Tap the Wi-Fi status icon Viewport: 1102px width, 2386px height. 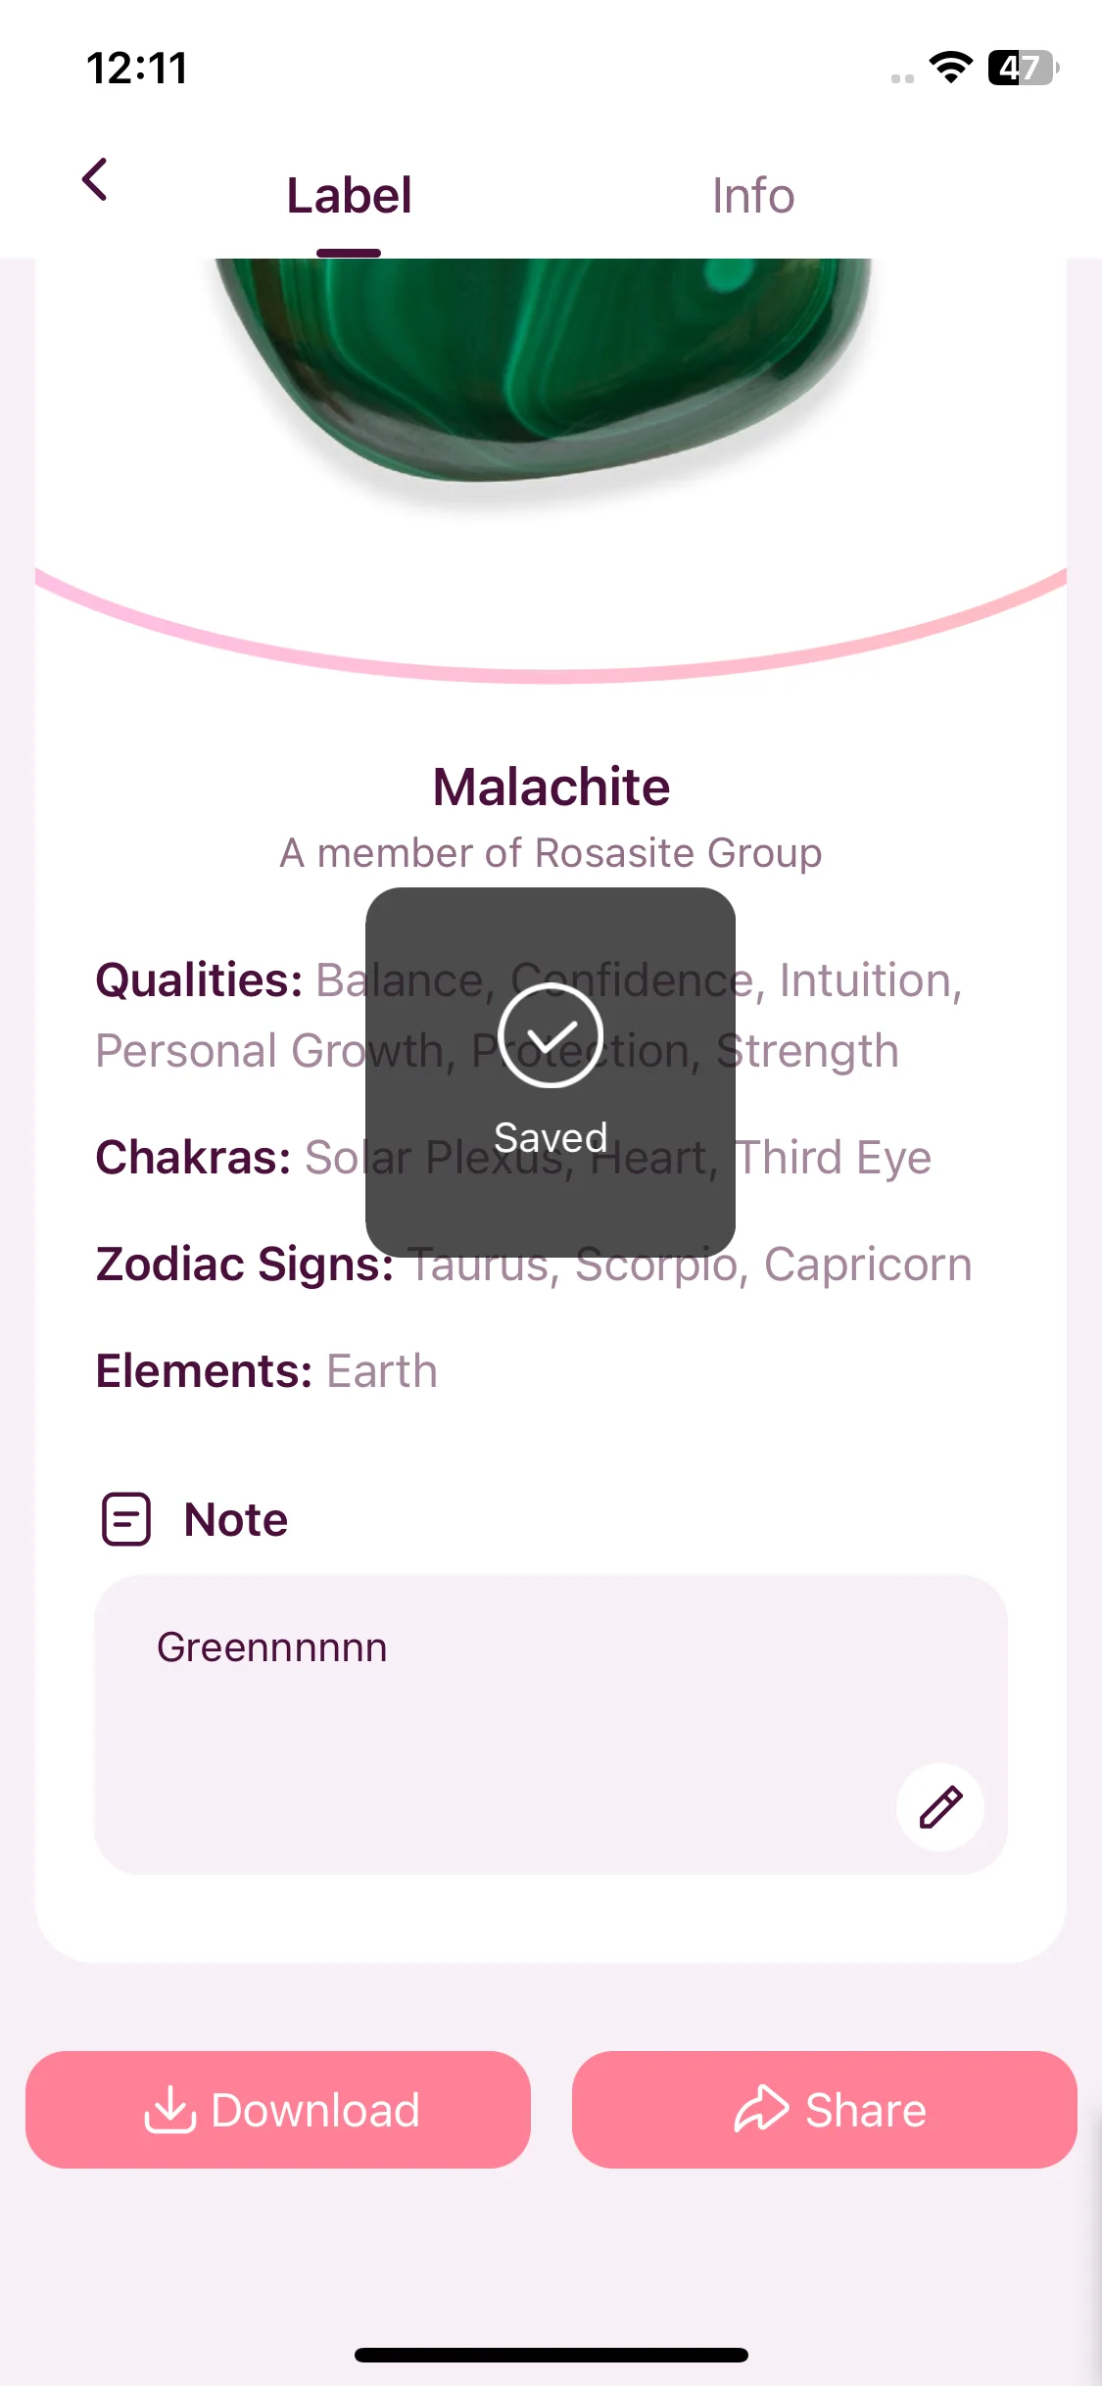950,68
